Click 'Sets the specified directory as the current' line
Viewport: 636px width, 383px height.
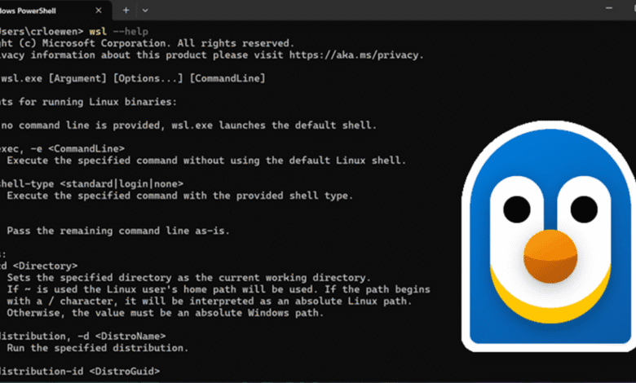coord(188,278)
